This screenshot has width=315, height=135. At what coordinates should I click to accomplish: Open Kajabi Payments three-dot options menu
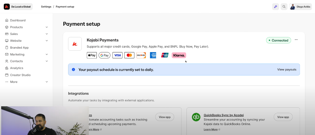tap(296, 40)
